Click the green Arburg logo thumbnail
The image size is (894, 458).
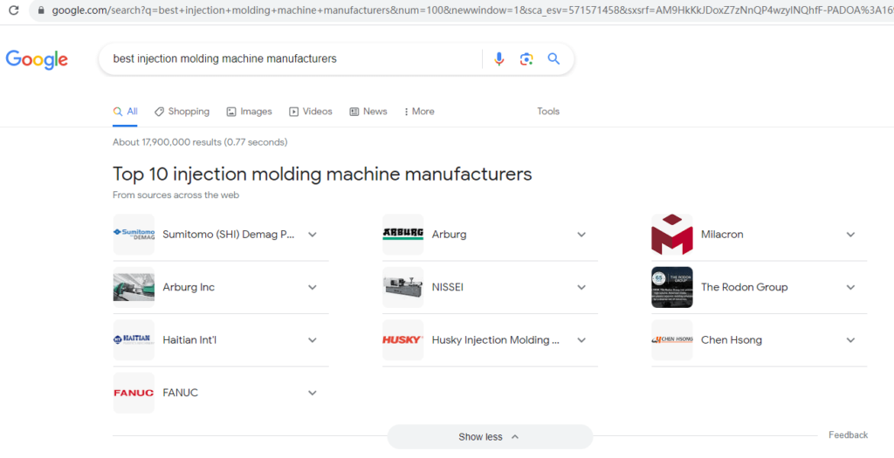(403, 234)
